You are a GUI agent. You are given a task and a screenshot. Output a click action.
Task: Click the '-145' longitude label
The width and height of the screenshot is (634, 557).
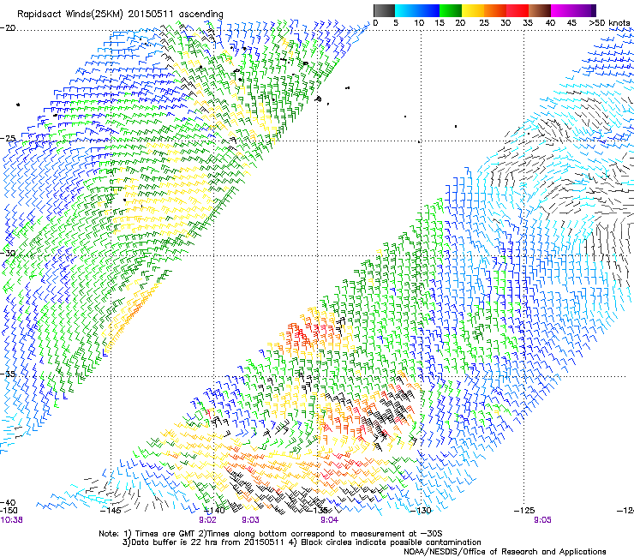[x=110, y=511]
